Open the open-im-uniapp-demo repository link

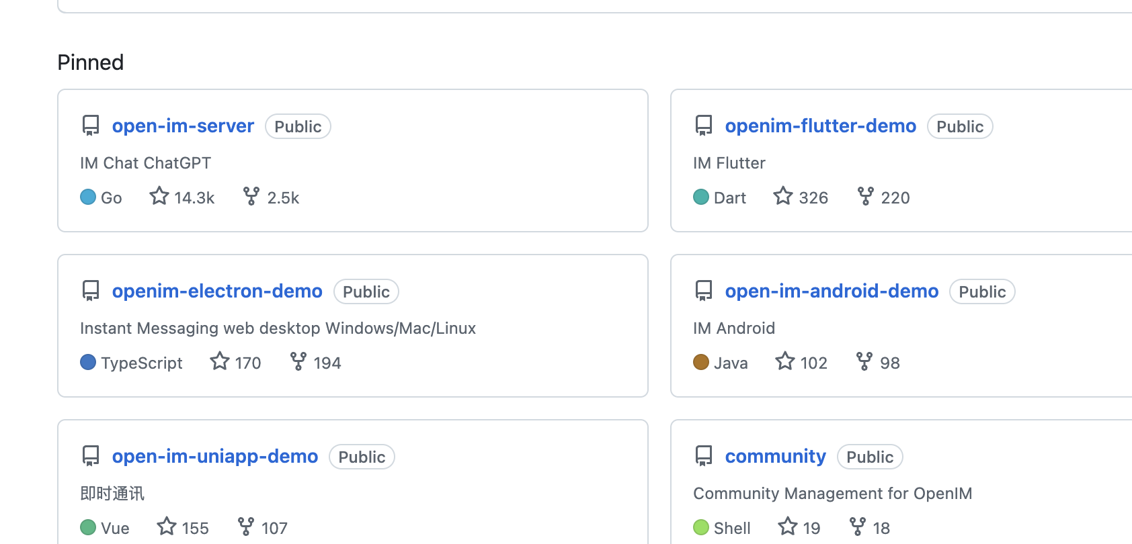tap(215, 456)
